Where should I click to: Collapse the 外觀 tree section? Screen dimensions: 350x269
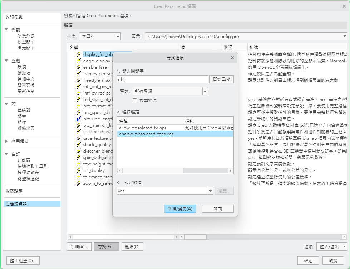coord(7,30)
